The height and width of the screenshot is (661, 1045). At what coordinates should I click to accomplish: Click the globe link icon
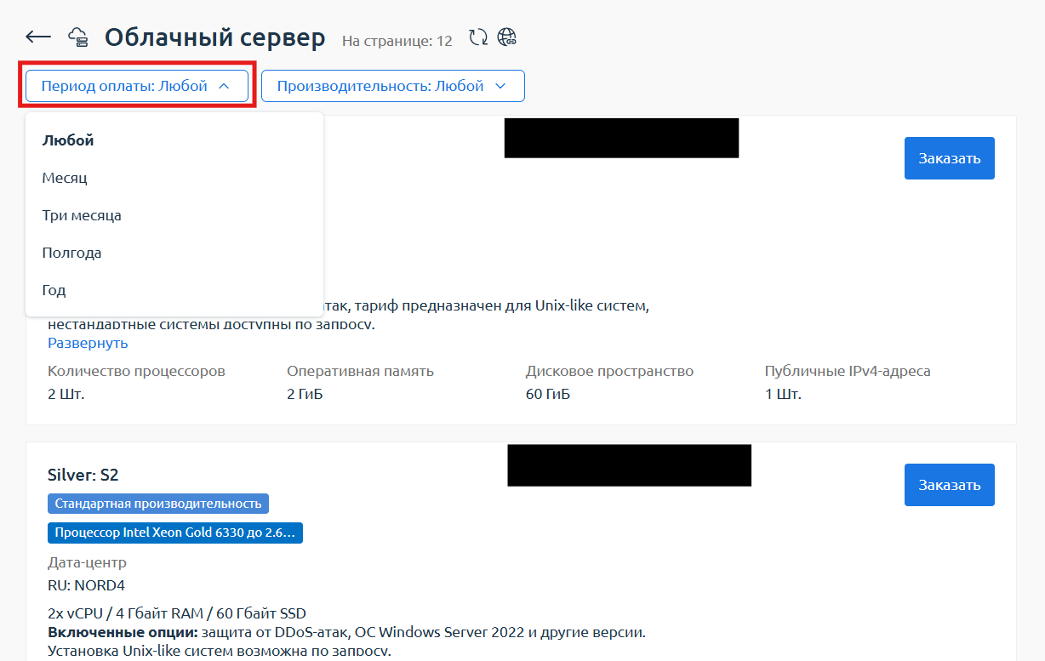tap(507, 37)
